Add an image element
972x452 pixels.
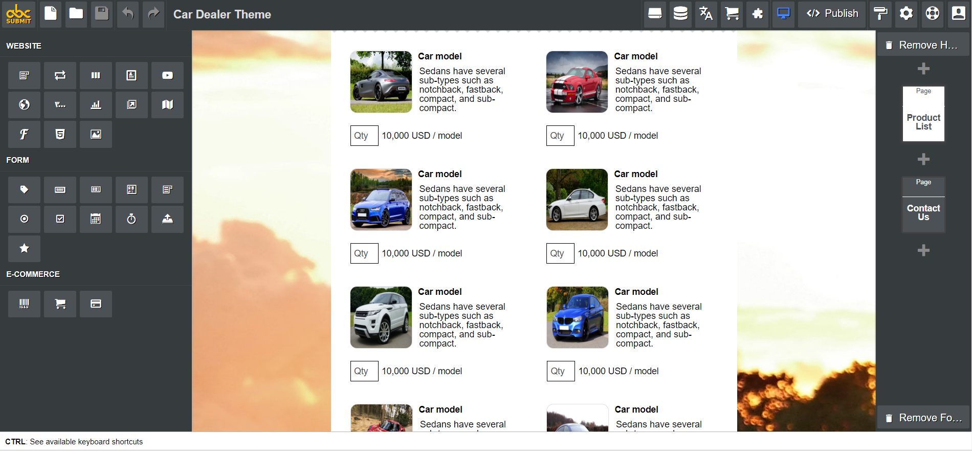coord(96,135)
